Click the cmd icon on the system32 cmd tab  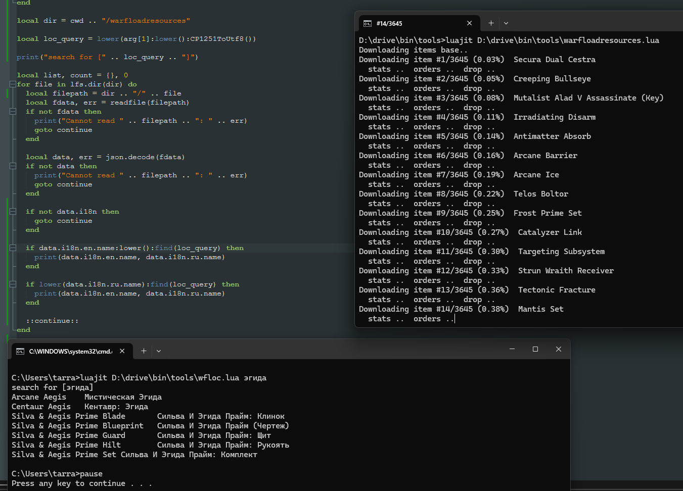(x=20, y=351)
